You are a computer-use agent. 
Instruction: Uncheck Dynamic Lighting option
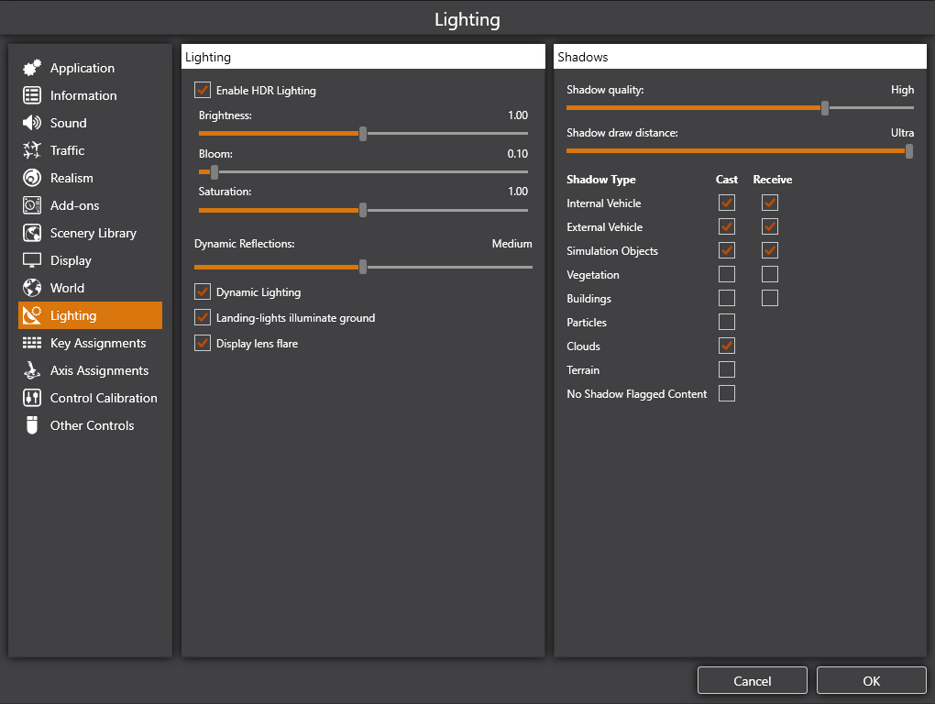pos(203,291)
